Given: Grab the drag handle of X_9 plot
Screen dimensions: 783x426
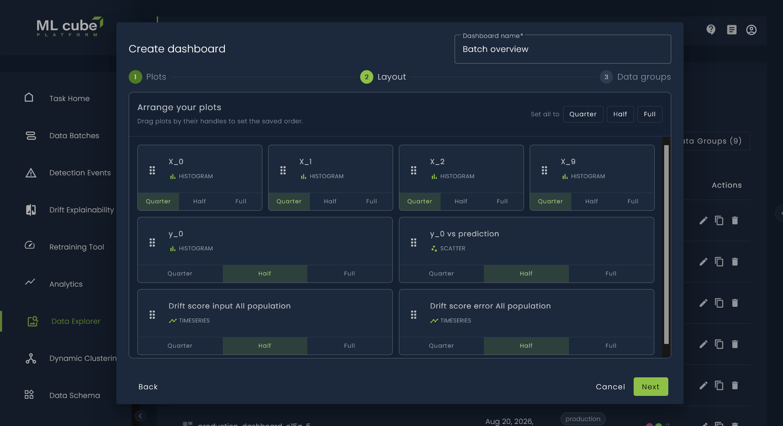Looking at the screenshot, I should tap(545, 170).
